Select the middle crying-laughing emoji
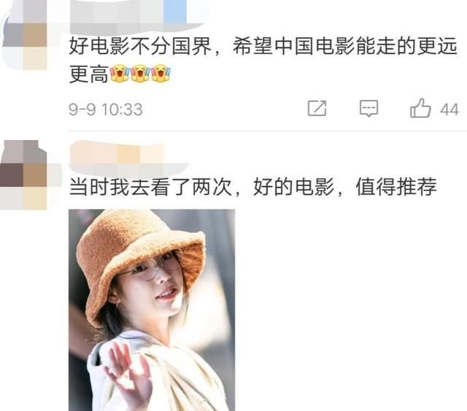The height and width of the screenshot is (411, 467). point(140,74)
